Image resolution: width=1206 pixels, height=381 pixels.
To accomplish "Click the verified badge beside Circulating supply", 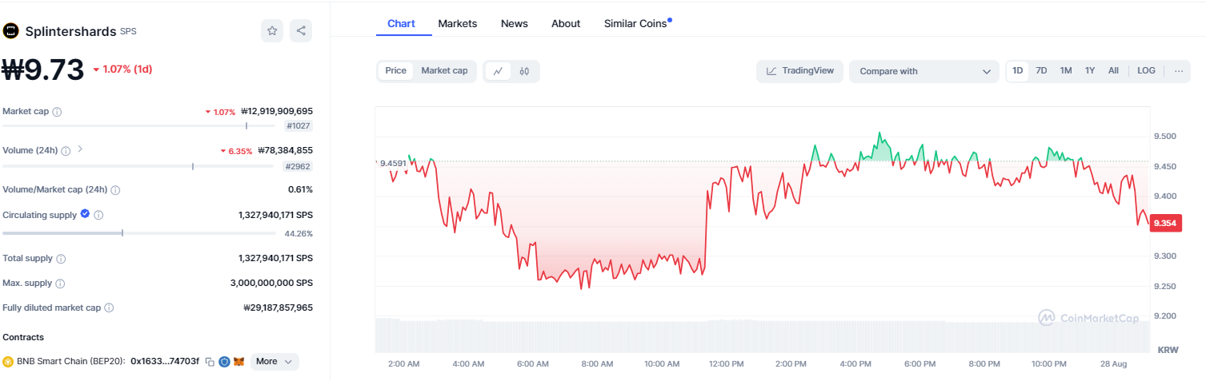I will pos(85,214).
